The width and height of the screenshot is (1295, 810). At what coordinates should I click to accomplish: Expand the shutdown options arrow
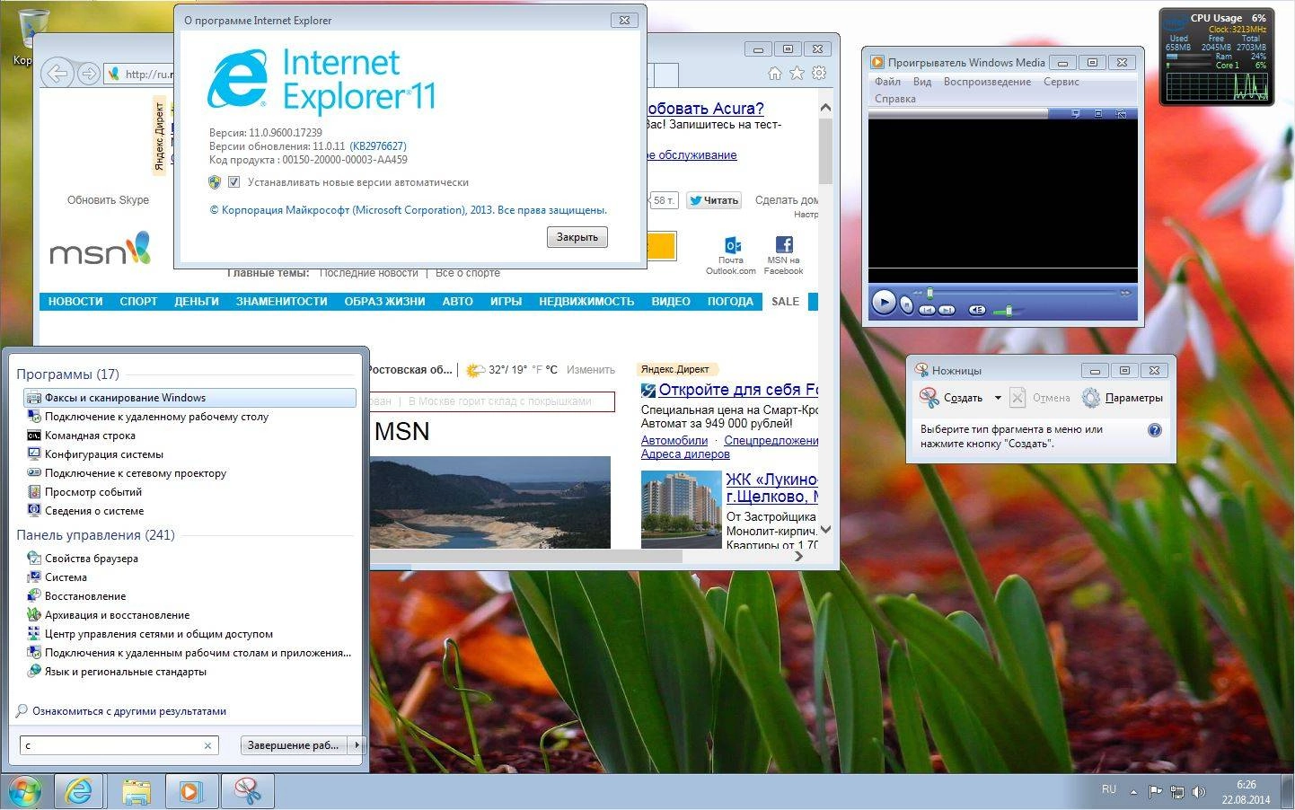pos(357,745)
